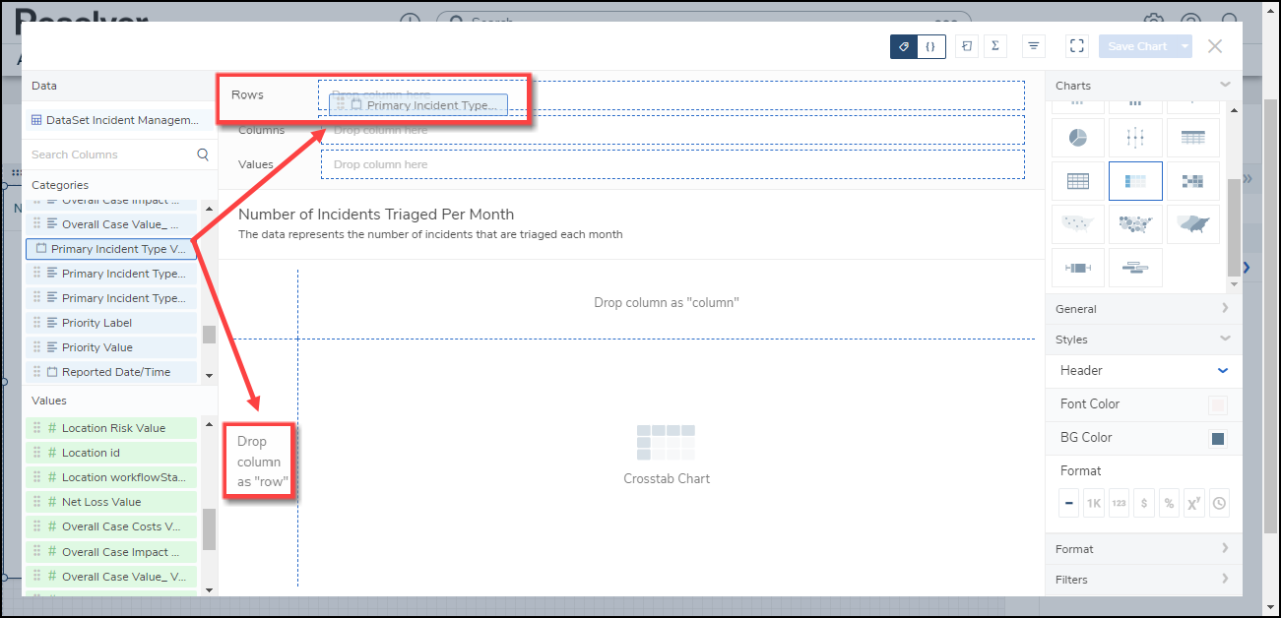Apply the percent format
The image size is (1281, 618).
[1169, 504]
